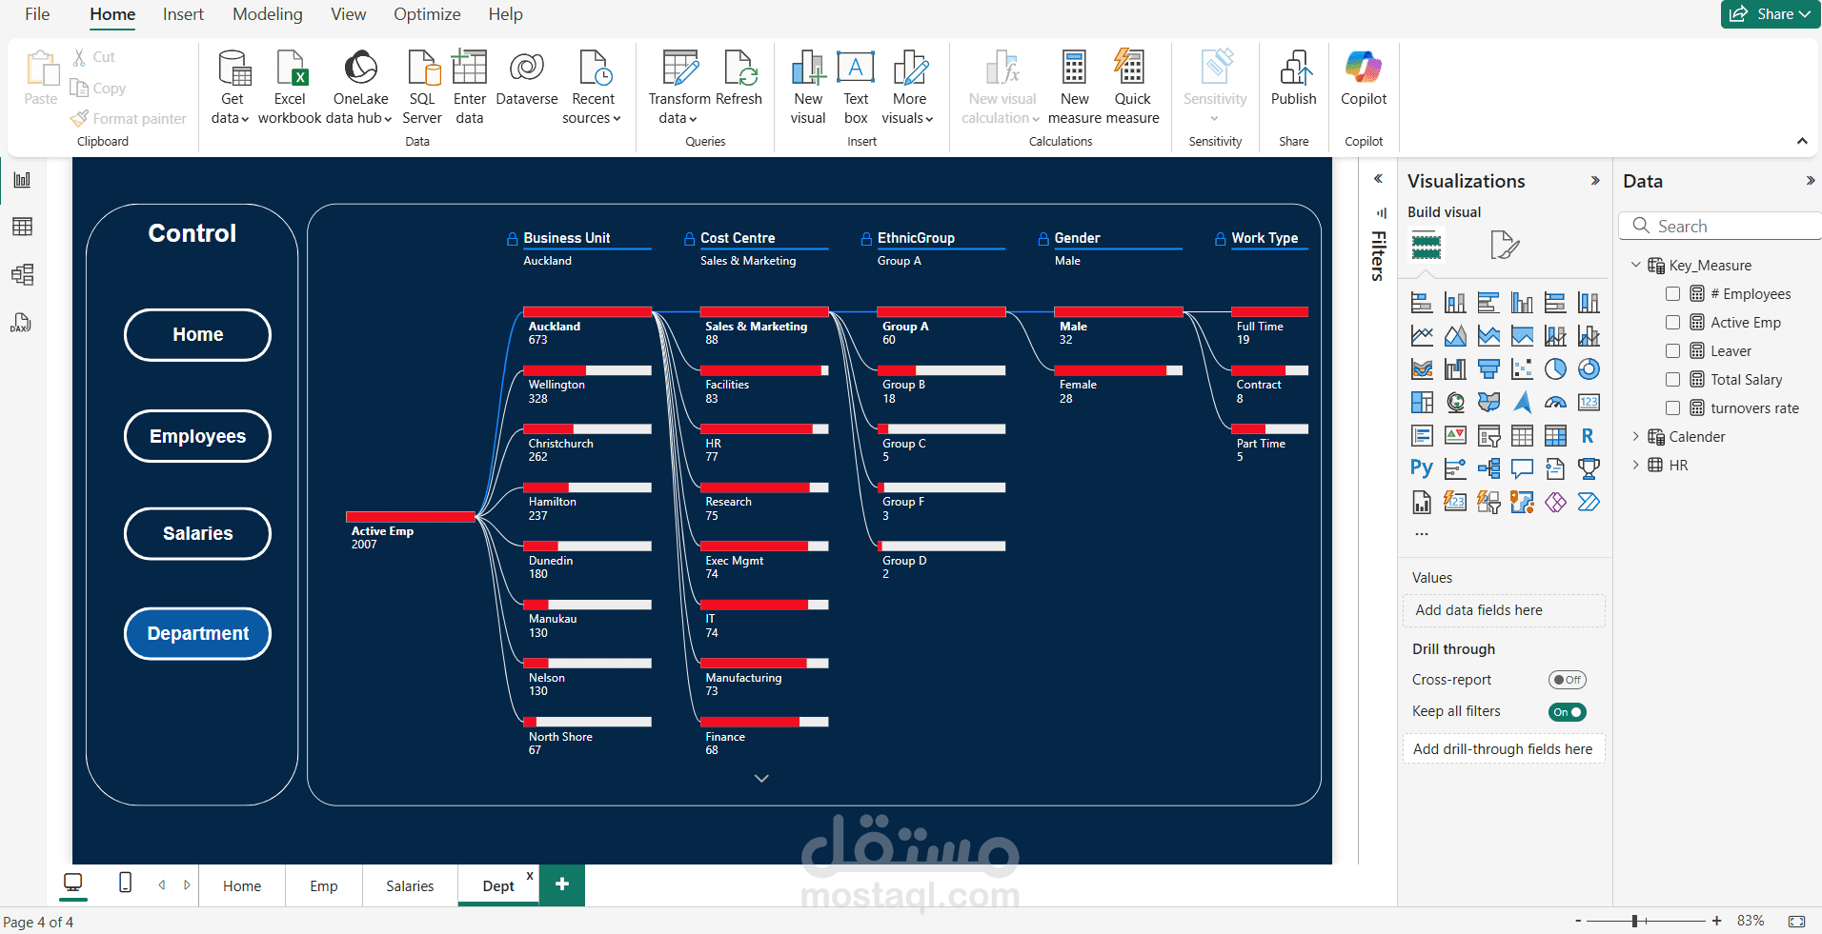Image resolution: width=1822 pixels, height=934 pixels.
Task: Select the Power Apps visual
Action: point(1555,502)
